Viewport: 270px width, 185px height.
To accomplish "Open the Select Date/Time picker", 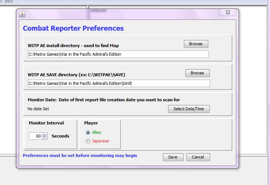I will point(189,109).
